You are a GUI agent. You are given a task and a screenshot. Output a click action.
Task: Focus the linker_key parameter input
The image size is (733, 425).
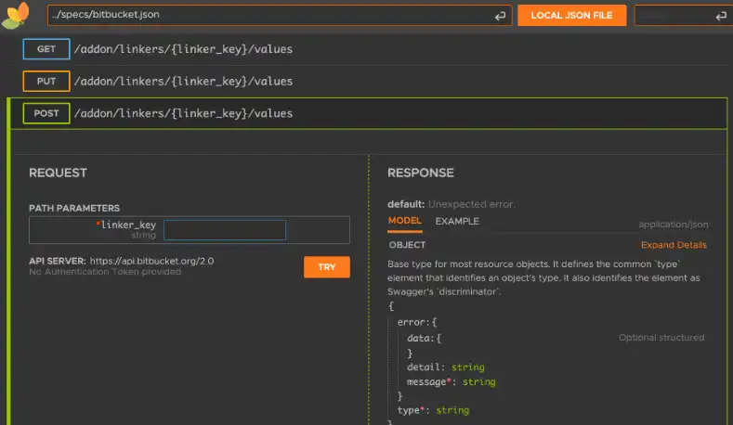coord(225,230)
